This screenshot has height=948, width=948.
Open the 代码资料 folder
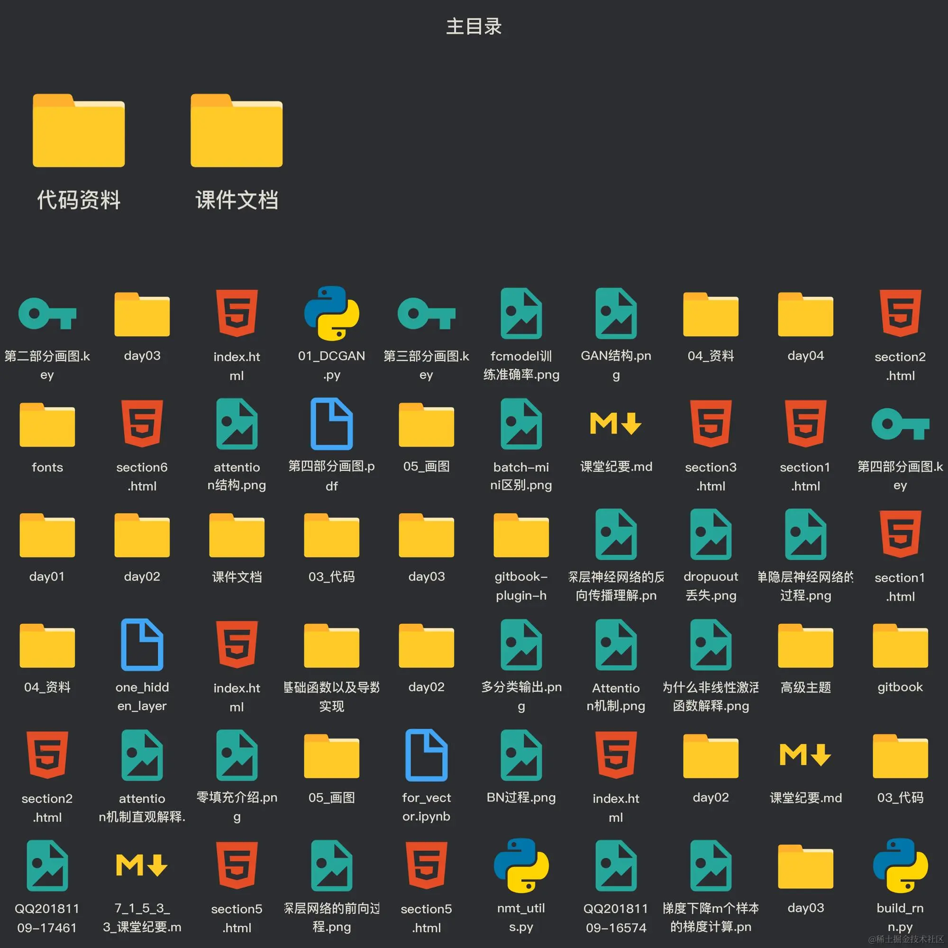coord(79,131)
